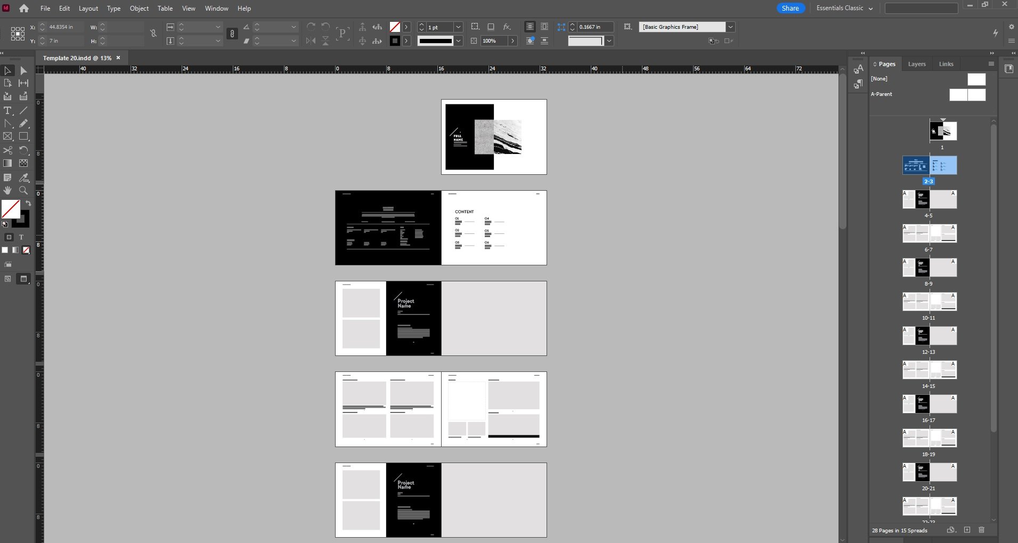1018x543 pixels.
Task: Choose the Rectangle Frame tool
Action: 7,137
